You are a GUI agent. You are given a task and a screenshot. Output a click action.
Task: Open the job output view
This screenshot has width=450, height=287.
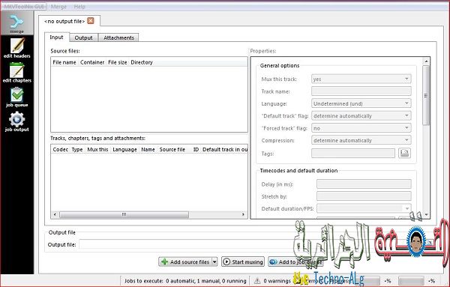(x=17, y=122)
